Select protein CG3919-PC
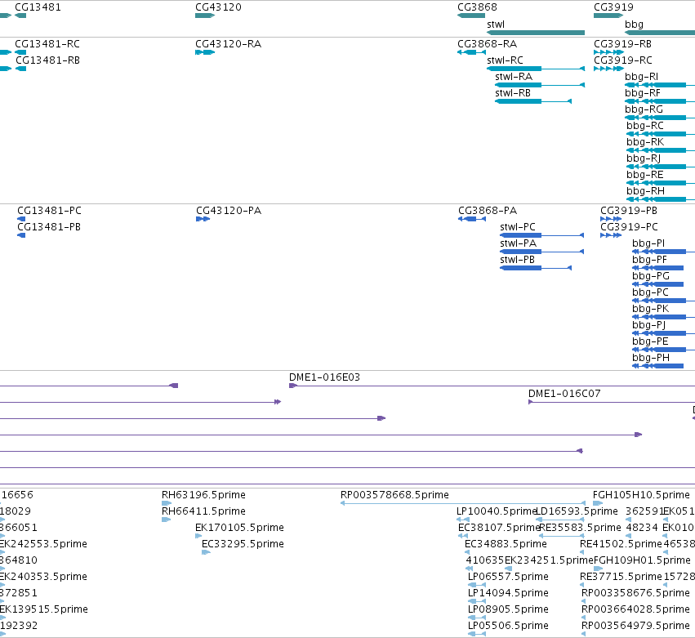695x638 pixels. tap(611, 235)
